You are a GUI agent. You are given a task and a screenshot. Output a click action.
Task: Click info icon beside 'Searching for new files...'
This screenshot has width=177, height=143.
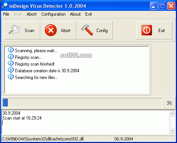11,77
